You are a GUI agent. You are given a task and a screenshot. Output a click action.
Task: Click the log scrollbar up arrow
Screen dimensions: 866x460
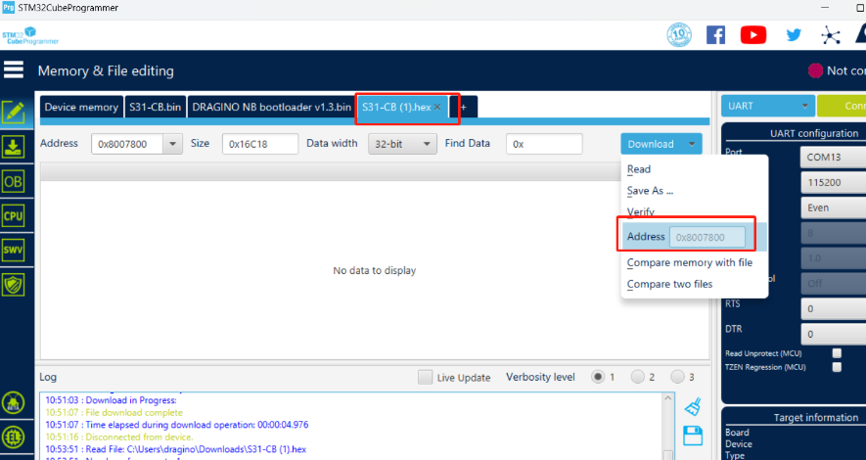pyautogui.click(x=667, y=398)
